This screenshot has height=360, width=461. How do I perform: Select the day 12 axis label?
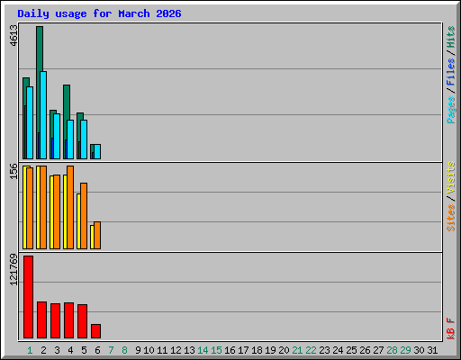pyautogui.click(x=176, y=350)
